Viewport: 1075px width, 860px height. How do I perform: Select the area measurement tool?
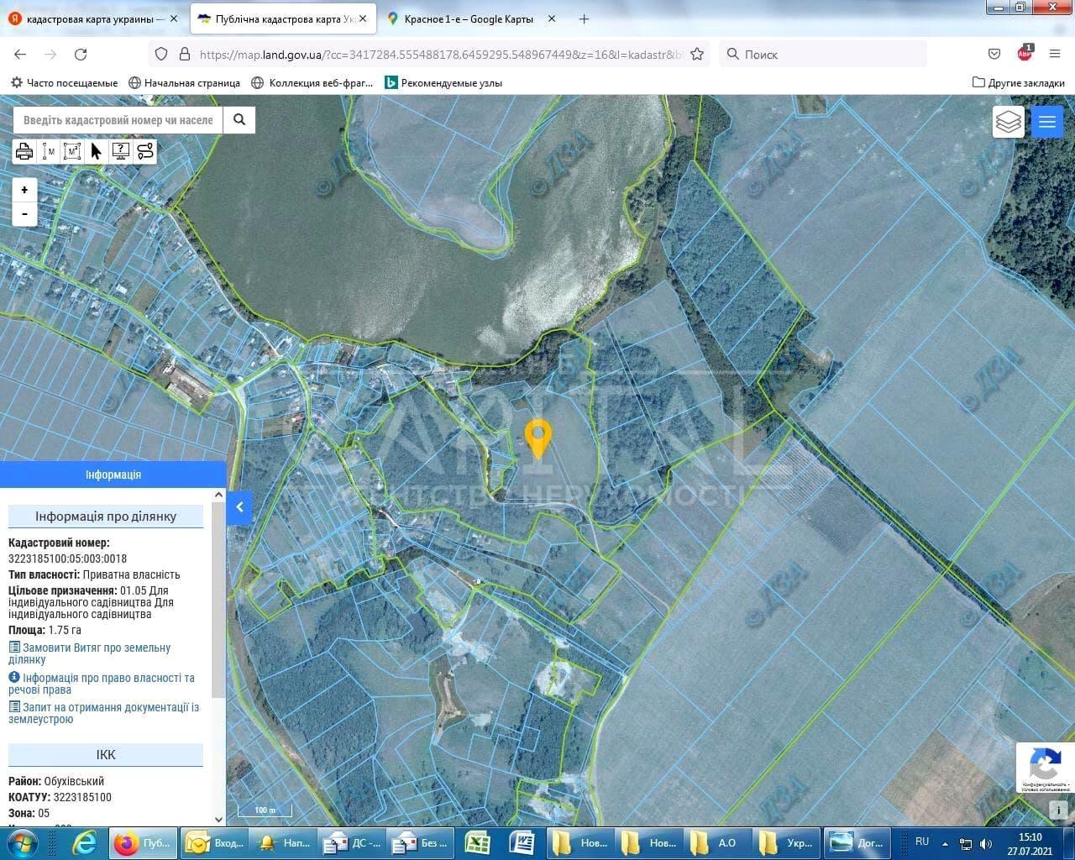pyautogui.click(x=72, y=151)
